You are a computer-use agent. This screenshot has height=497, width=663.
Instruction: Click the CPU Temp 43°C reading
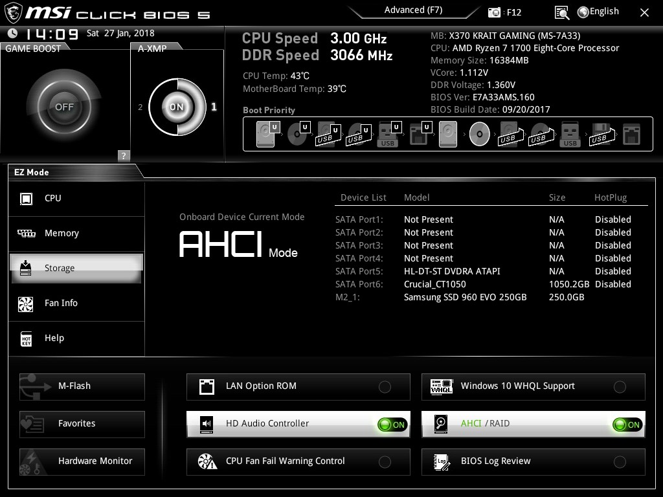point(276,76)
